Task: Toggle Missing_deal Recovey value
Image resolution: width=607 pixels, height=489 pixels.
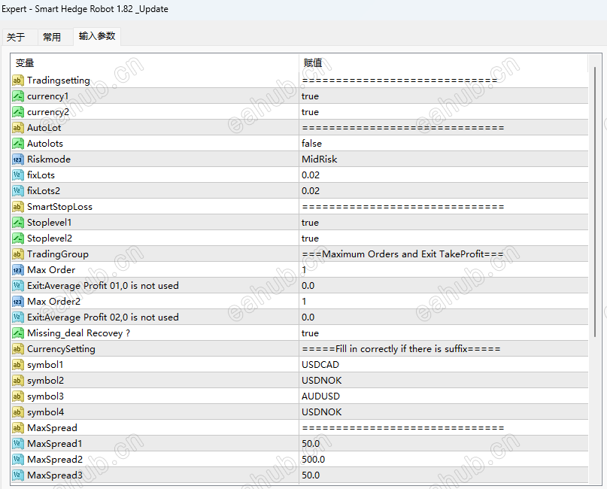Action: (x=442, y=333)
